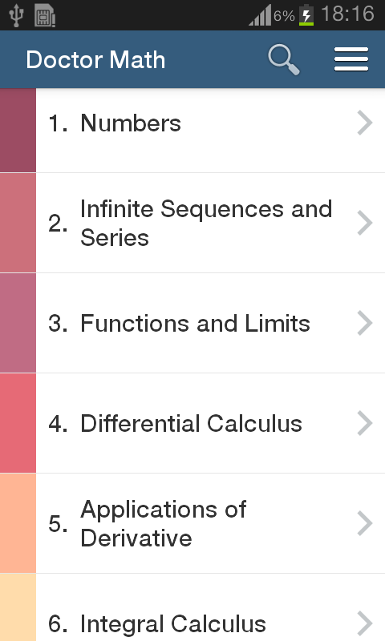385x641 pixels.
Task: Open chapter 1 Numbers
Action: pos(210,131)
